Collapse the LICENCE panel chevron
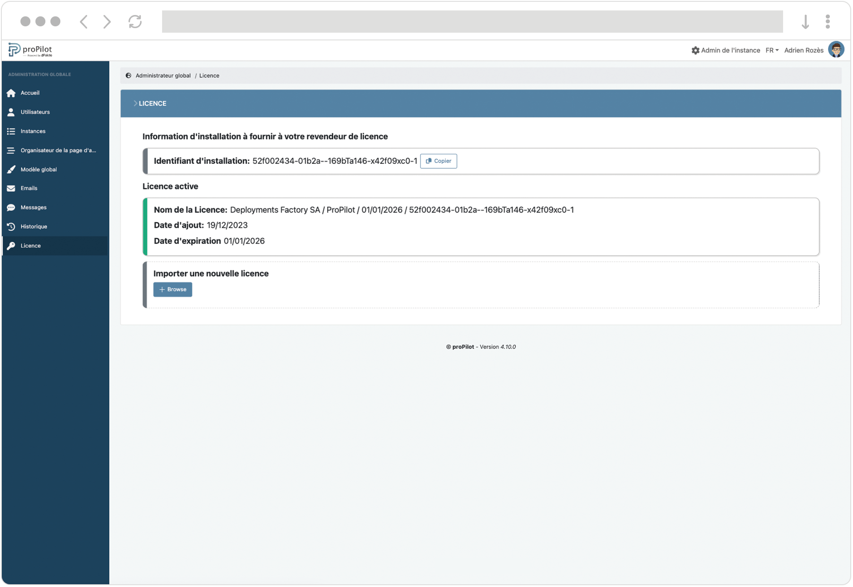The width and height of the screenshot is (853, 587). [x=135, y=103]
